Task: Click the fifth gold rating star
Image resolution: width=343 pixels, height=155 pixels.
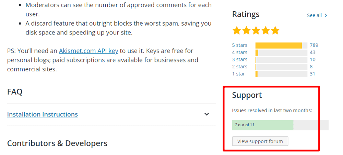Action: coord(275,31)
